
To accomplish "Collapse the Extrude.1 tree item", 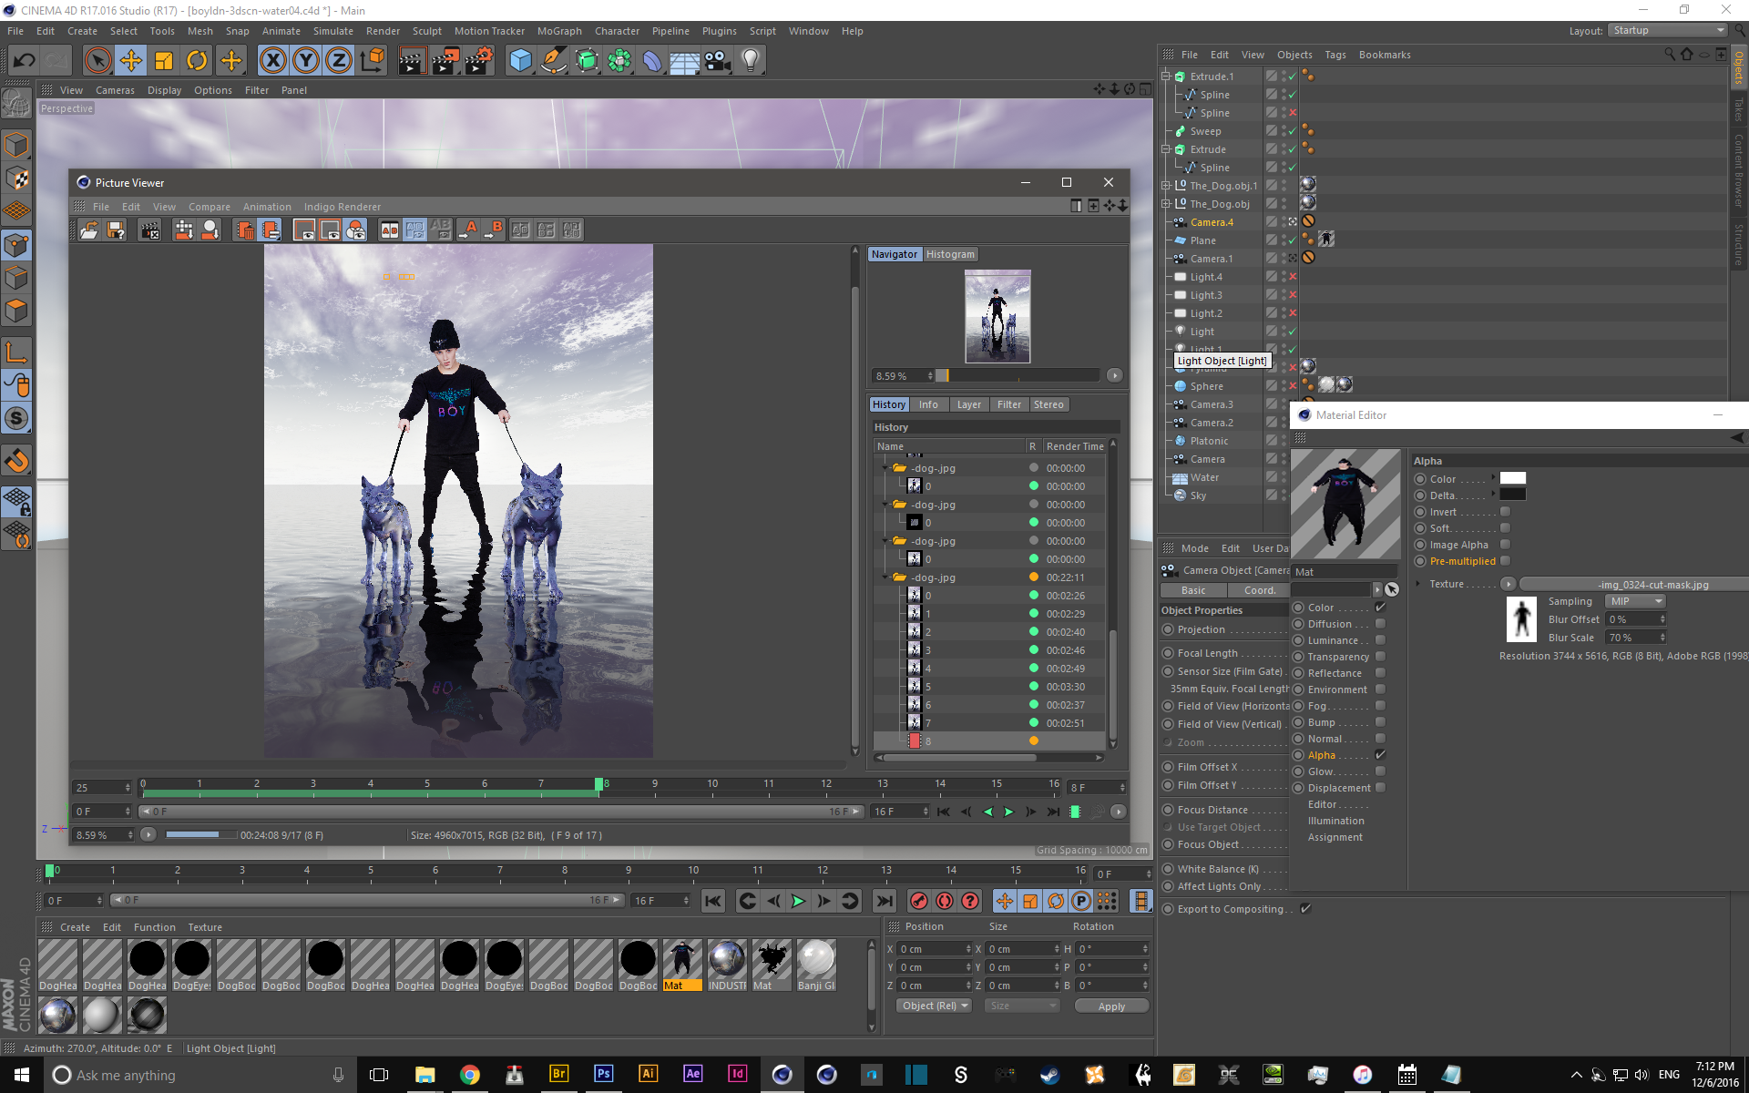I will (x=1165, y=77).
